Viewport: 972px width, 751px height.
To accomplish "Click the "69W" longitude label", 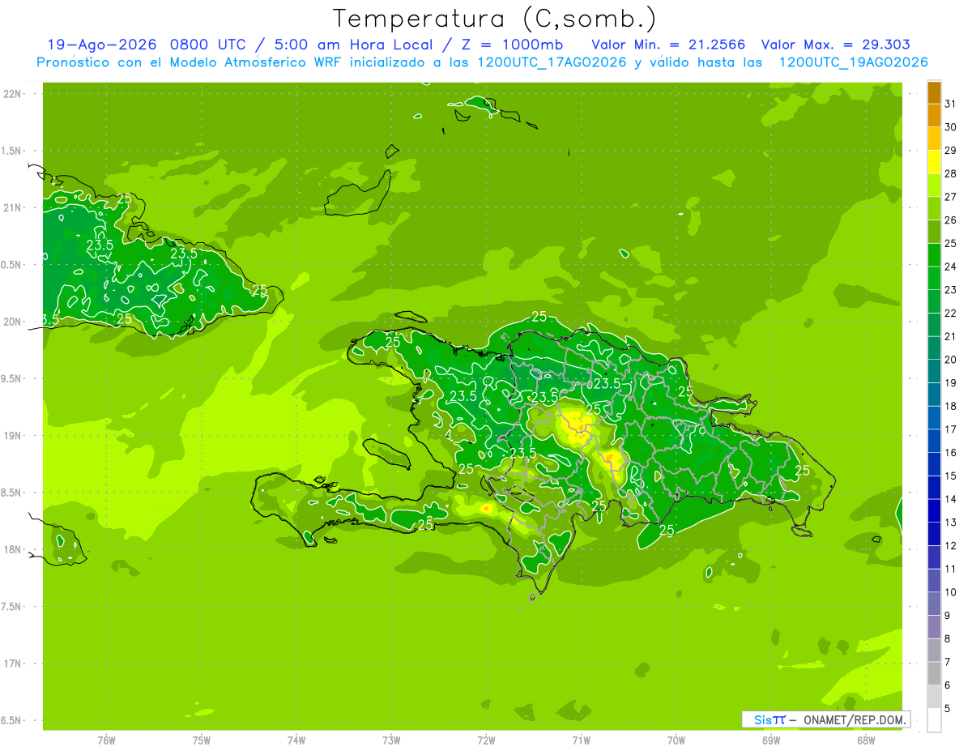I will click(771, 740).
